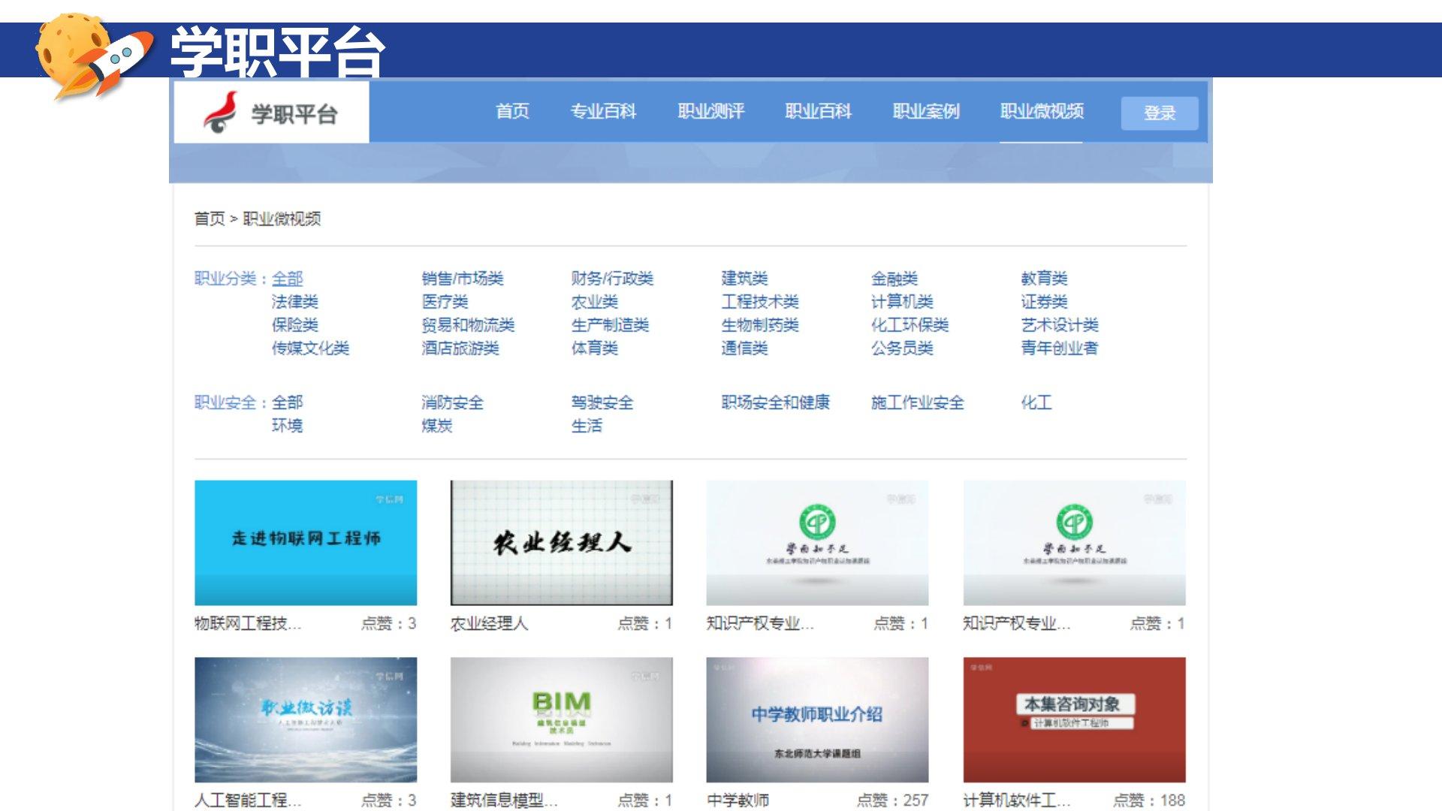Filter by 职场安全和健康
The image size is (1442, 811).
click(x=775, y=402)
